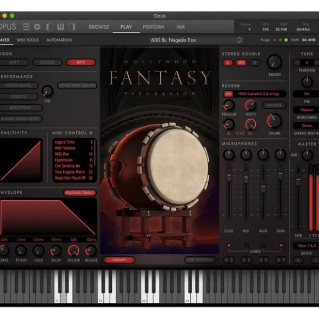Click the envelope Decay knob
Screen dimensions: 319x319
pyautogui.click(x=56, y=251)
